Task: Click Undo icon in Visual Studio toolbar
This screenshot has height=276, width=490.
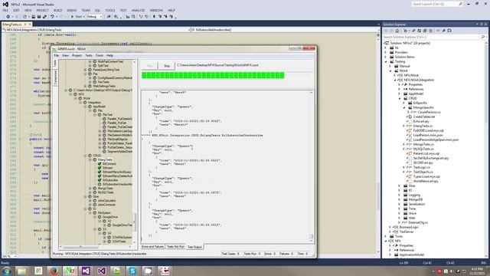Action: tap(52, 17)
